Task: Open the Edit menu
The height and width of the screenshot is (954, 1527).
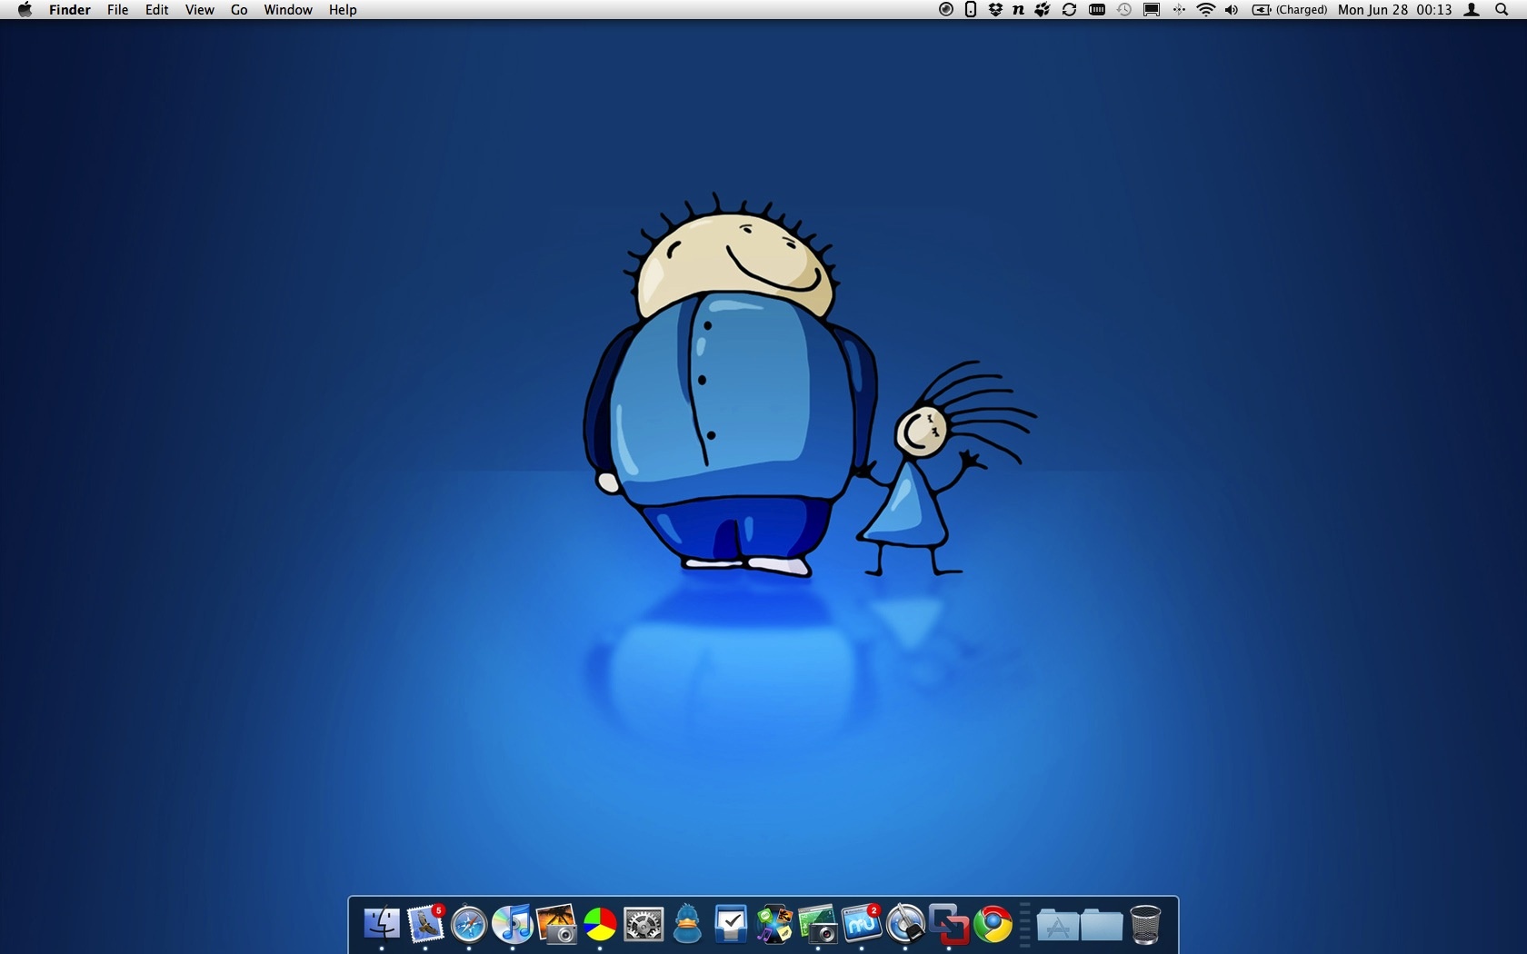Action: click(x=156, y=10)
